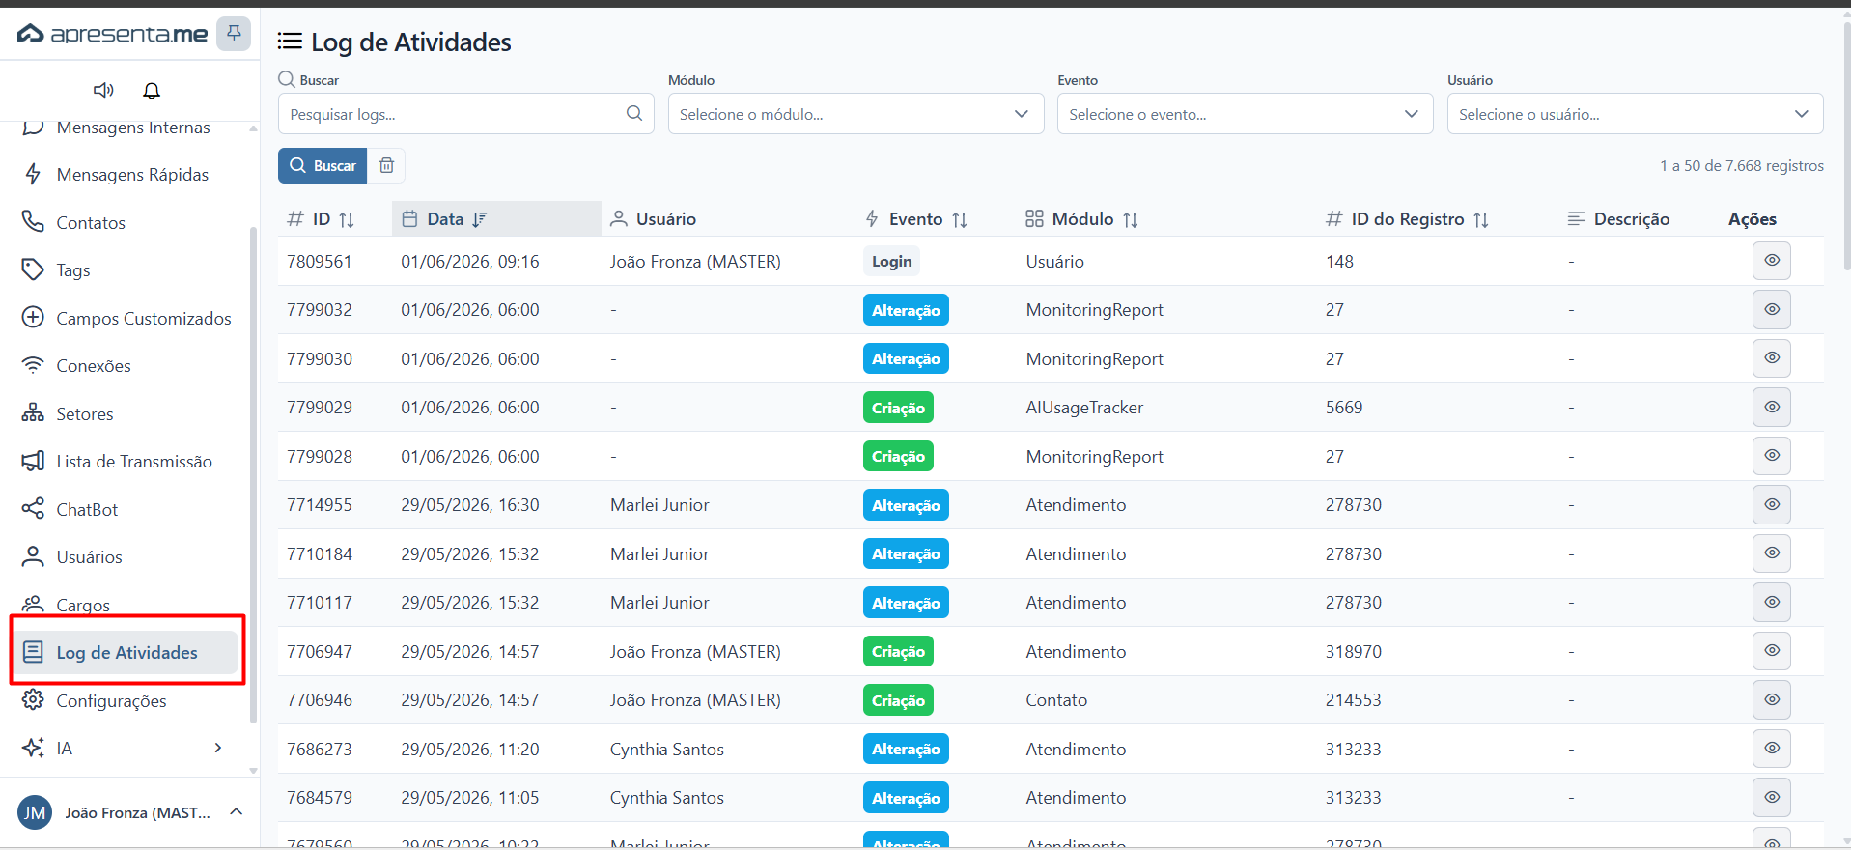Expand João Fronza user menu
The image size is (1851, 850).
pyautogui.click(x=236, y=812)
